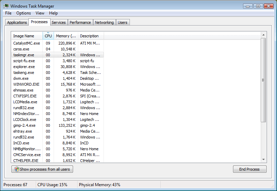Click the Task Manager title bar icon
The width and height of the screenshot is (277, 191).
(x=6, y=6)
